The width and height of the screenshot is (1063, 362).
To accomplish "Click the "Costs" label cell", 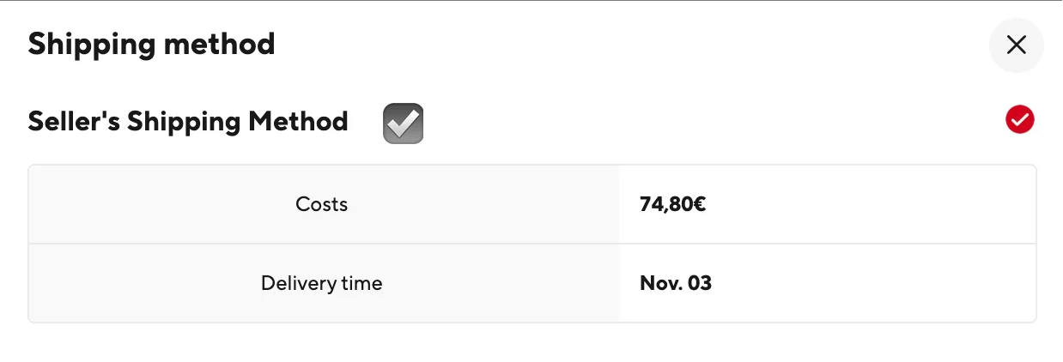I will point(323,204).
